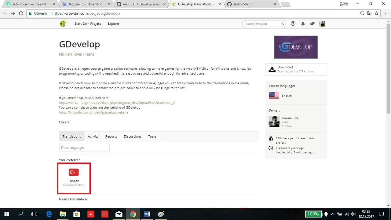Click the battery 100% indicator
This screenshot has height=220, width=391.
313,214
